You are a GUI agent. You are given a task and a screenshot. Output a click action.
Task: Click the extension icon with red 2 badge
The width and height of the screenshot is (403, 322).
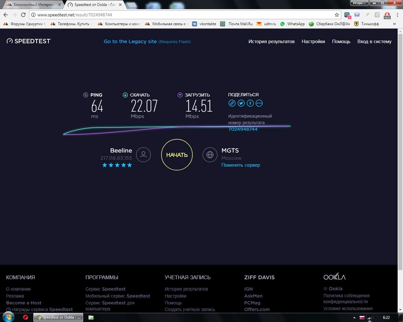(x=347, y=15)
